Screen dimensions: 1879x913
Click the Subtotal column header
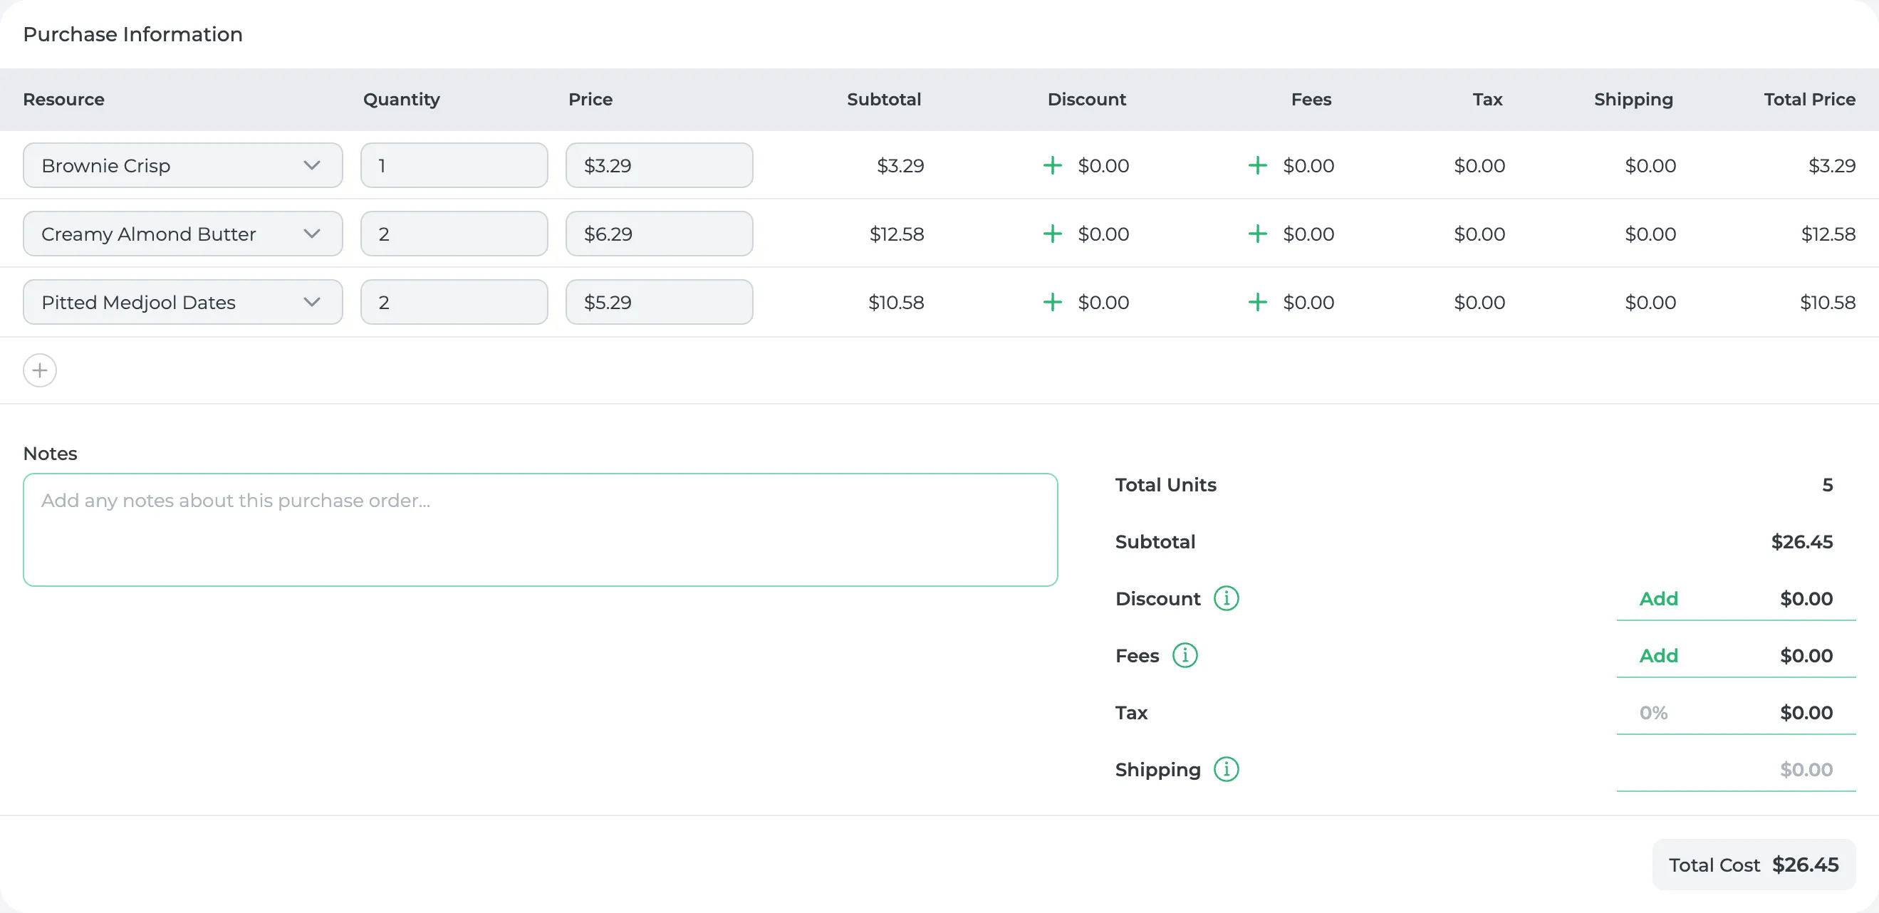coord(883,99)
